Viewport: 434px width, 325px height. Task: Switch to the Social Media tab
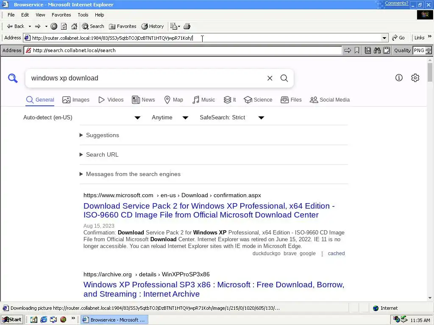[x=330, y=100]
